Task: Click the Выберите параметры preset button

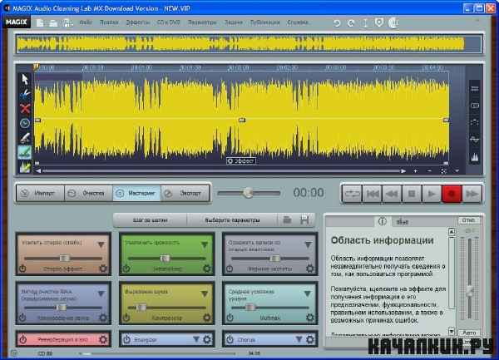Action: pos(232,220)
